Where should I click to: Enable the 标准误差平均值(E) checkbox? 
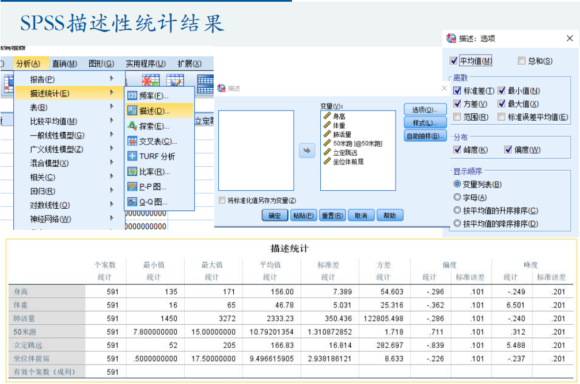(502, 117)
